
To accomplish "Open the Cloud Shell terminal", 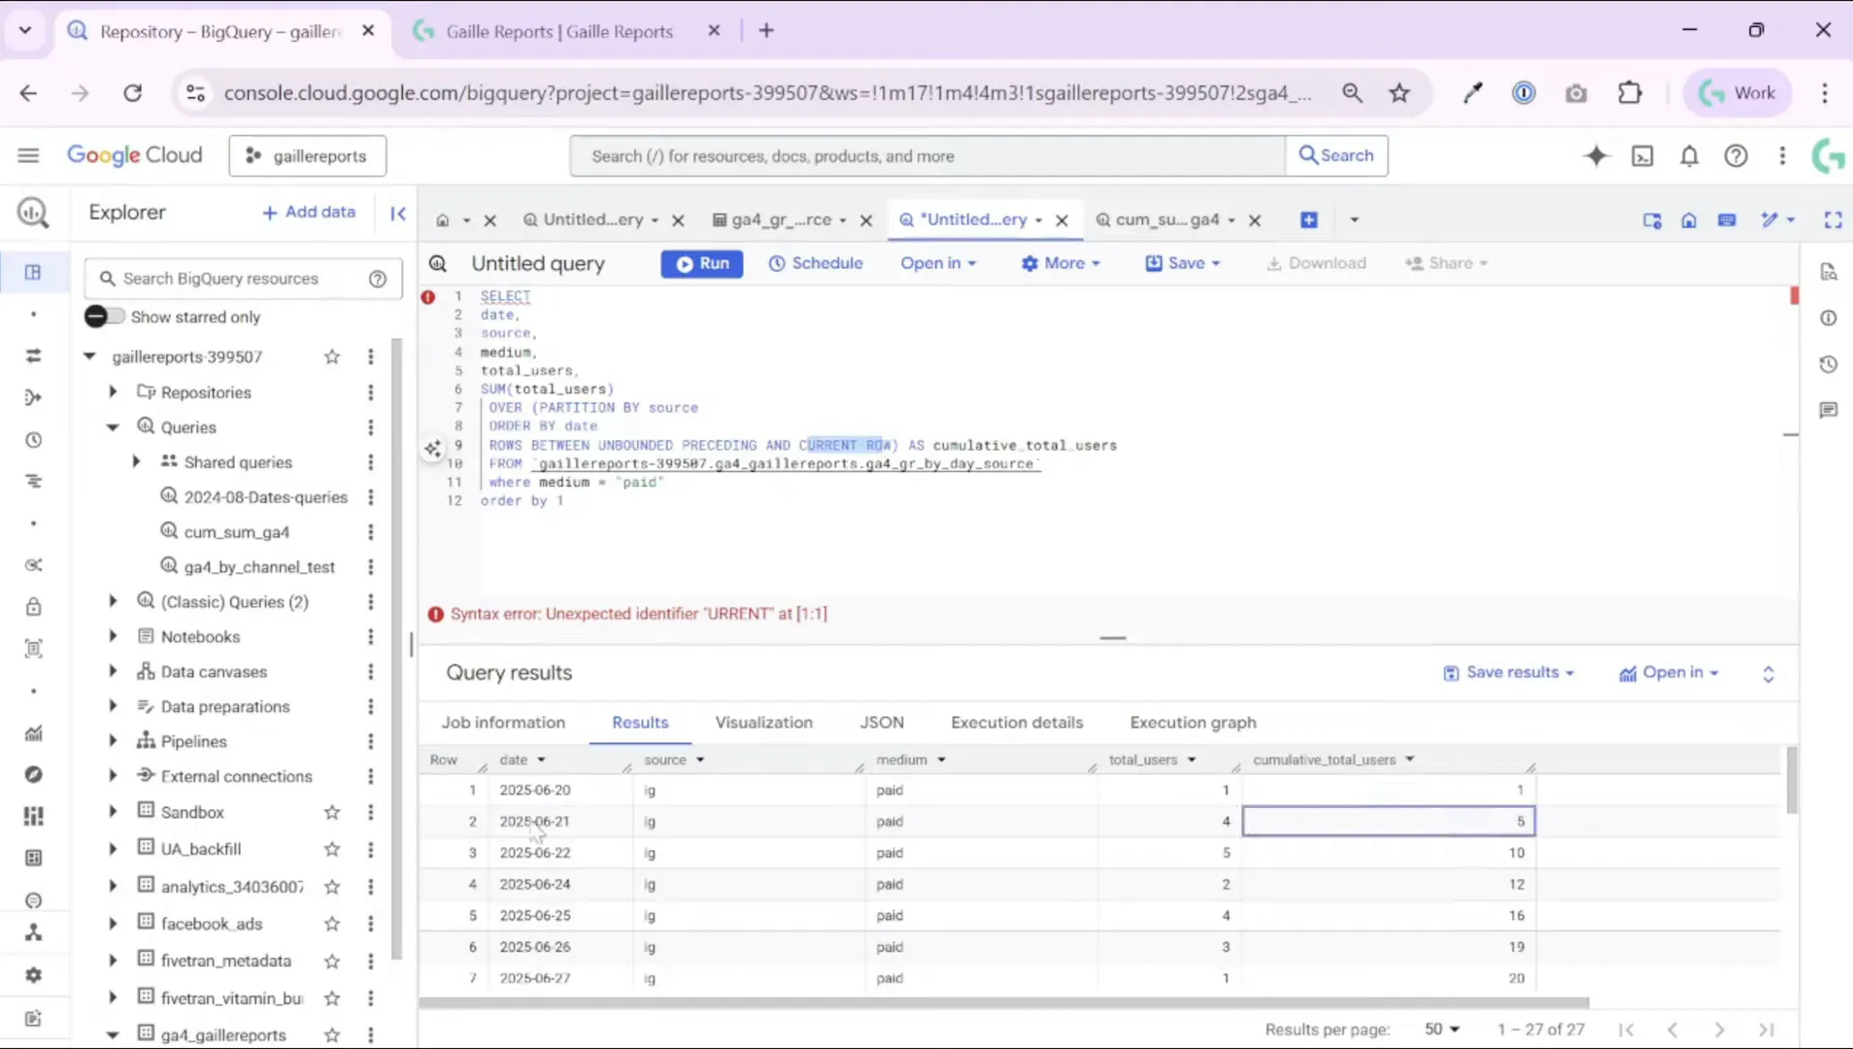I will point(1642,155).
